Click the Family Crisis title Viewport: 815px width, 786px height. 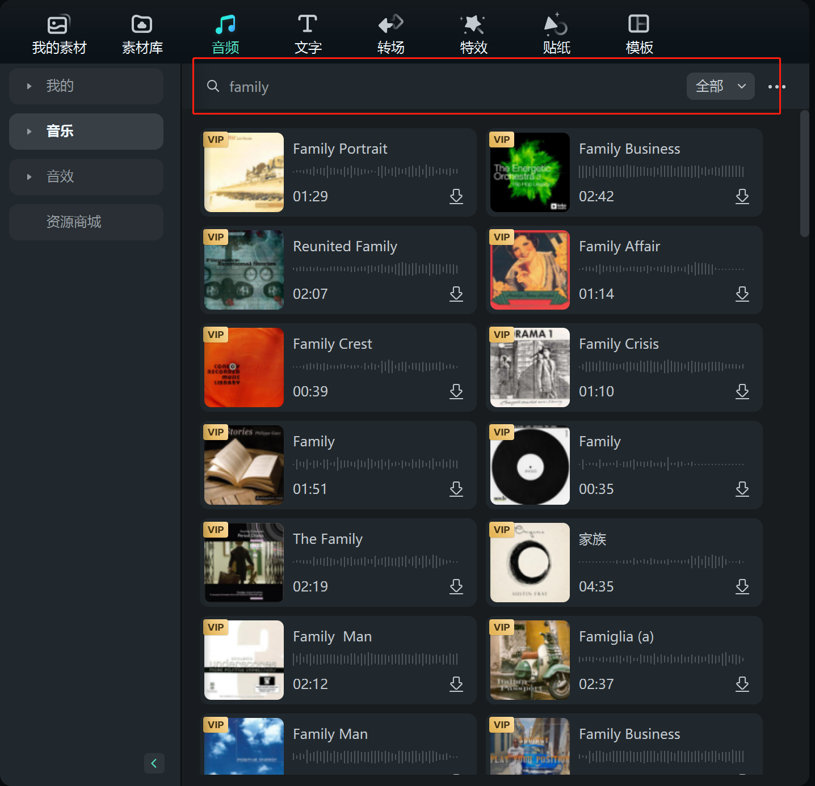point(619,344)
